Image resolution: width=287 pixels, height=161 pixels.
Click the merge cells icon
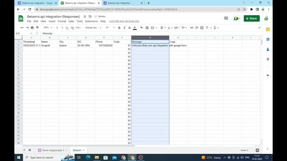pyautogui.click(x=152, y=28)
